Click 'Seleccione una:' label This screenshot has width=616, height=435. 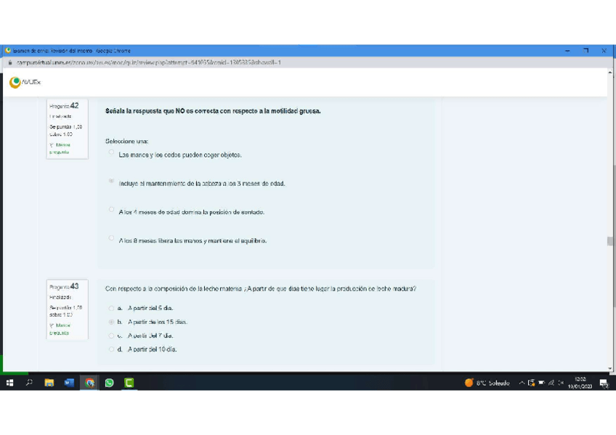[x=126, y=142]
